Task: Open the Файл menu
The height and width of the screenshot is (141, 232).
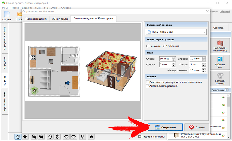Action: [x=5, y=8]
